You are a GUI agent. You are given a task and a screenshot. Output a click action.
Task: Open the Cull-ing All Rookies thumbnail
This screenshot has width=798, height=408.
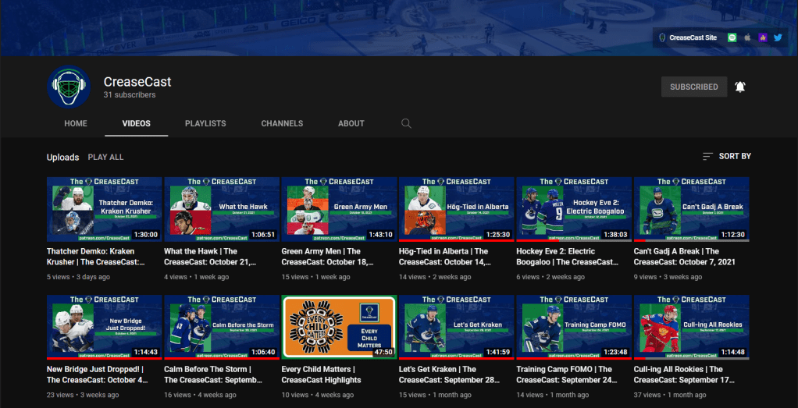[691, 326]
